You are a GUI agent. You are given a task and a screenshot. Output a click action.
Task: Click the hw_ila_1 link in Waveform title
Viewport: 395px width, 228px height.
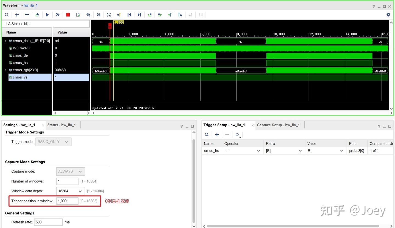pos(31,5)
